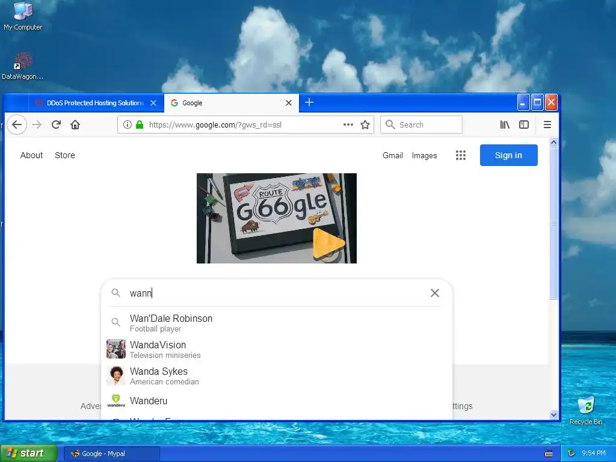Open the browser hamburger menu
The height and width of the screenshot is (462, 616).
tap(547, 125)
